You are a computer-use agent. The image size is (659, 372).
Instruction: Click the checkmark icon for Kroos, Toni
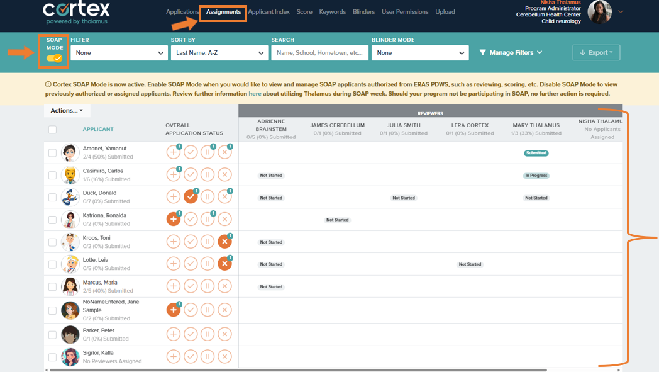(191, 242)
